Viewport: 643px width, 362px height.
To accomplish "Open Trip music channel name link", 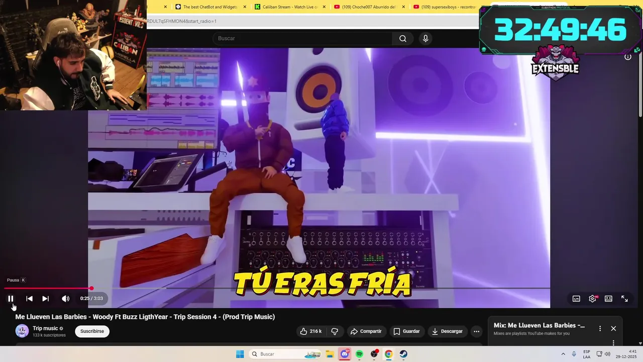I will pos(45,328).
